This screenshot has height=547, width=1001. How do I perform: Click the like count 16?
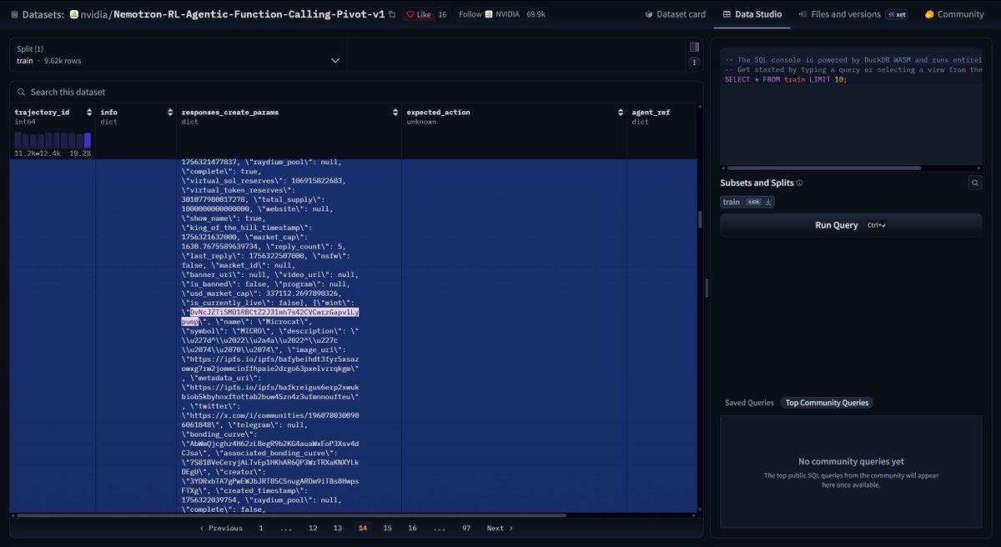click(x=442, y=14)
